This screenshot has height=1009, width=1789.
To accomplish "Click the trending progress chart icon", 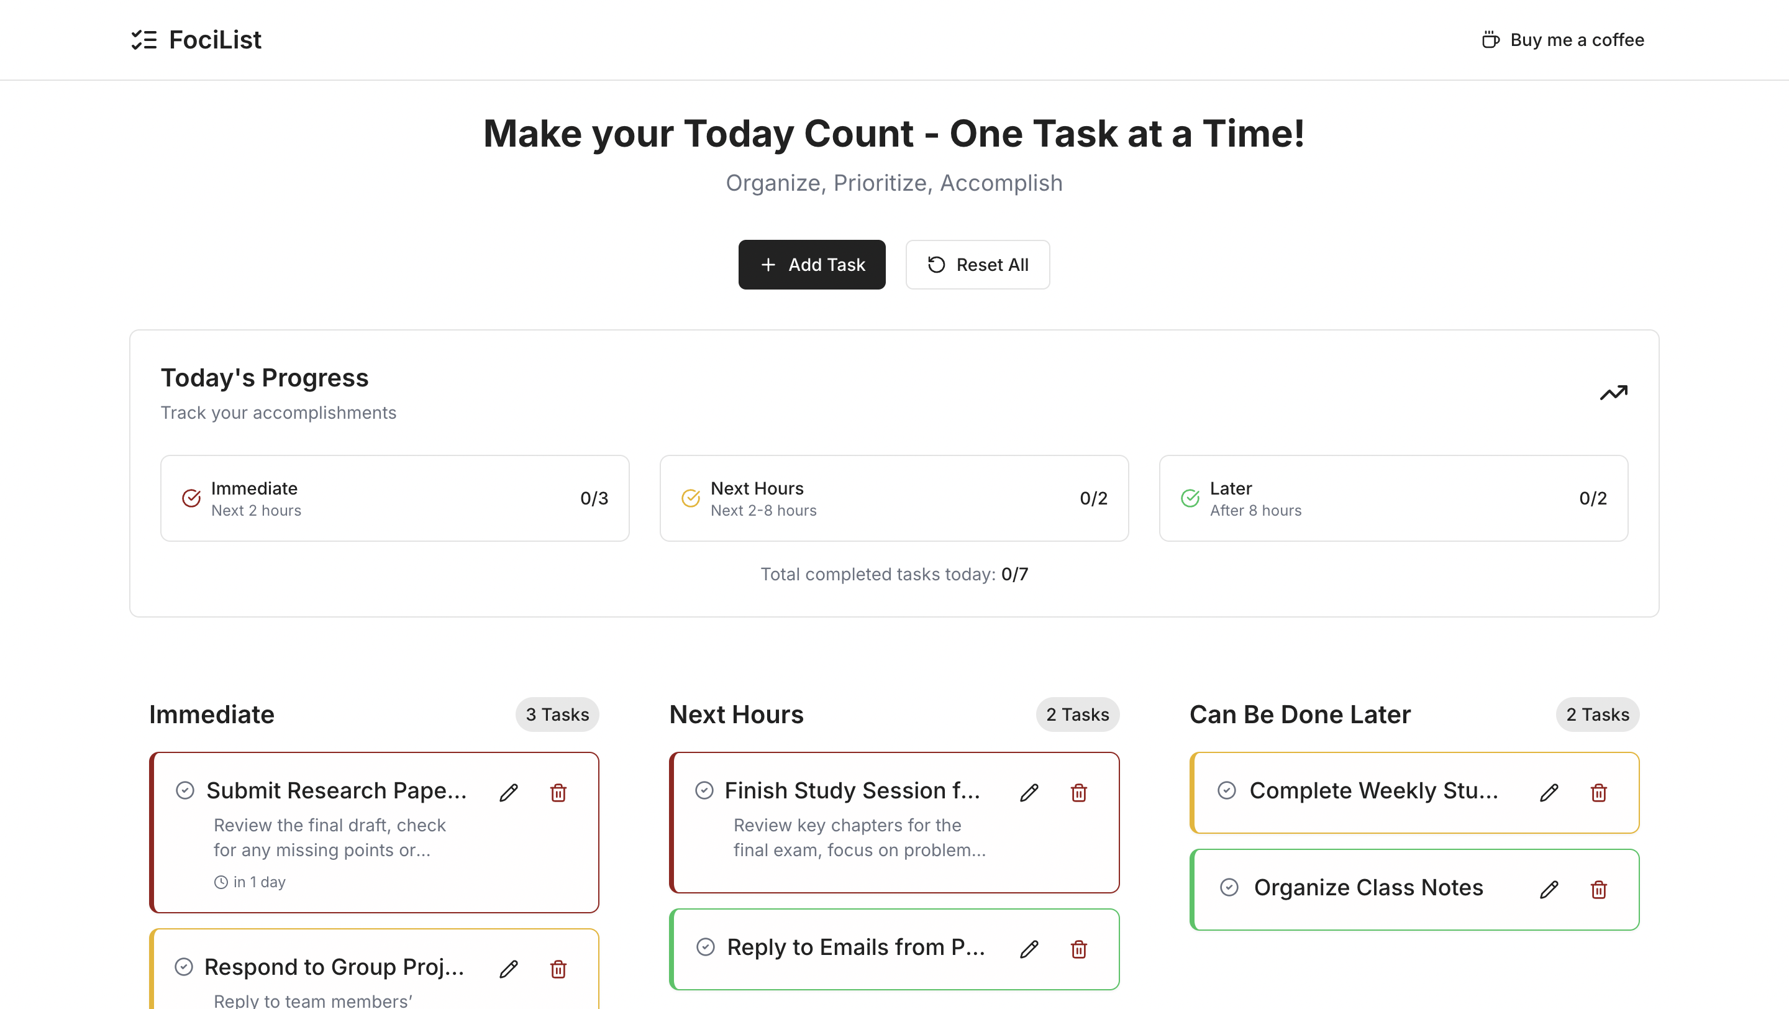I will tap(1613, 393).
